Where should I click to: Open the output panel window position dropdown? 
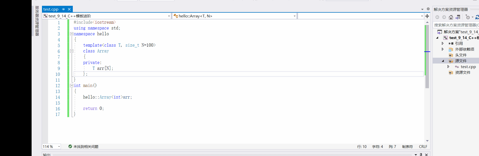click(x=416, y=154)
